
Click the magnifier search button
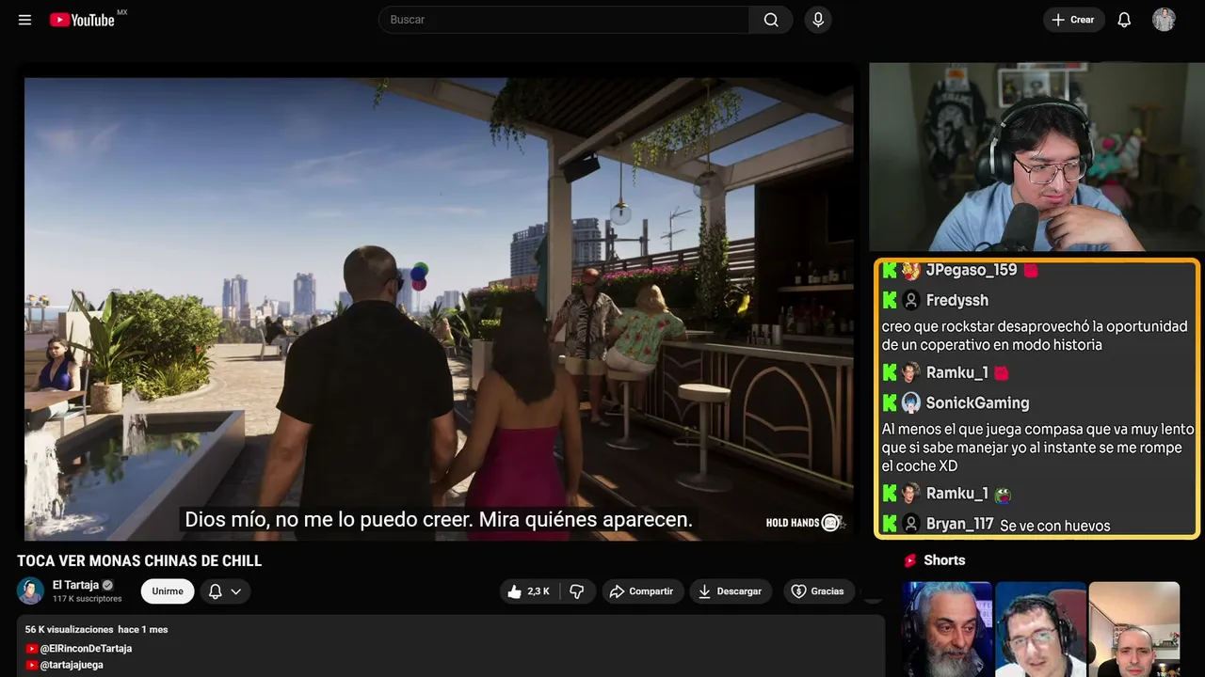point(771,20)
